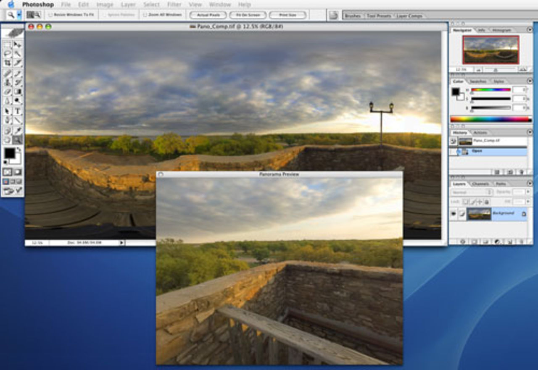
Task: Open the Layers panel menu
Action: (530, 184)
